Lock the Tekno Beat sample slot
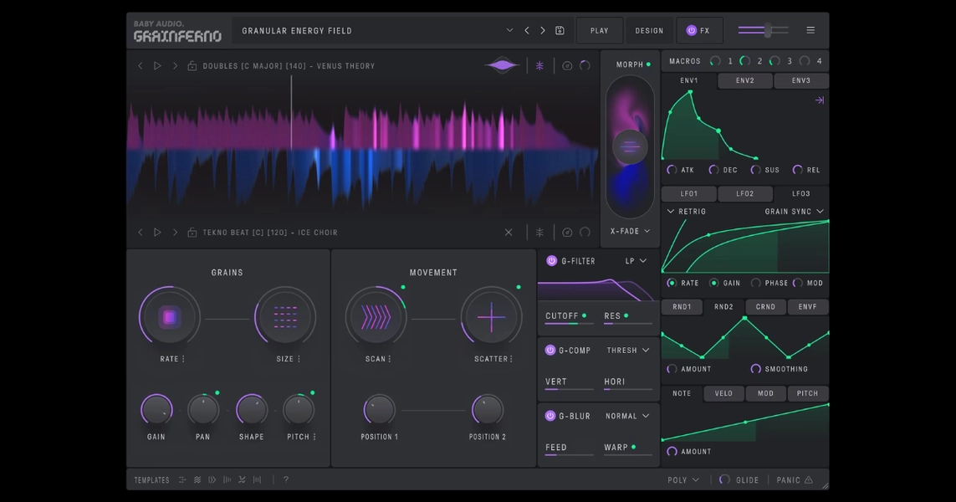The image size is (956, 502). [x=192, y=233]
